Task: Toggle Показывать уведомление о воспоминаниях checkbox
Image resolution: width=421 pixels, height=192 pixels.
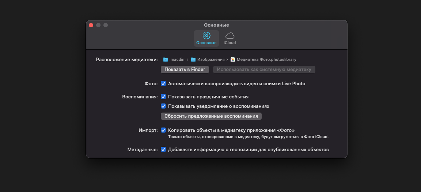Action: pyautogui.click(x=163, y=106)
